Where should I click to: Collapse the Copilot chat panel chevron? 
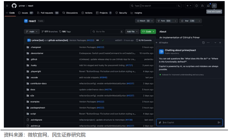pos(215,42)
